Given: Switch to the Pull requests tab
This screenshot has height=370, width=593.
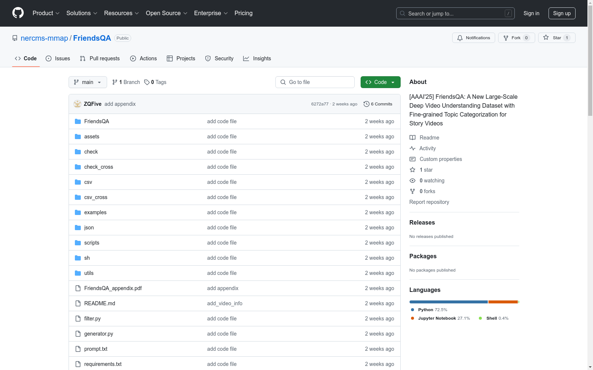Looking at the screenshot, I should coord(100,58).
